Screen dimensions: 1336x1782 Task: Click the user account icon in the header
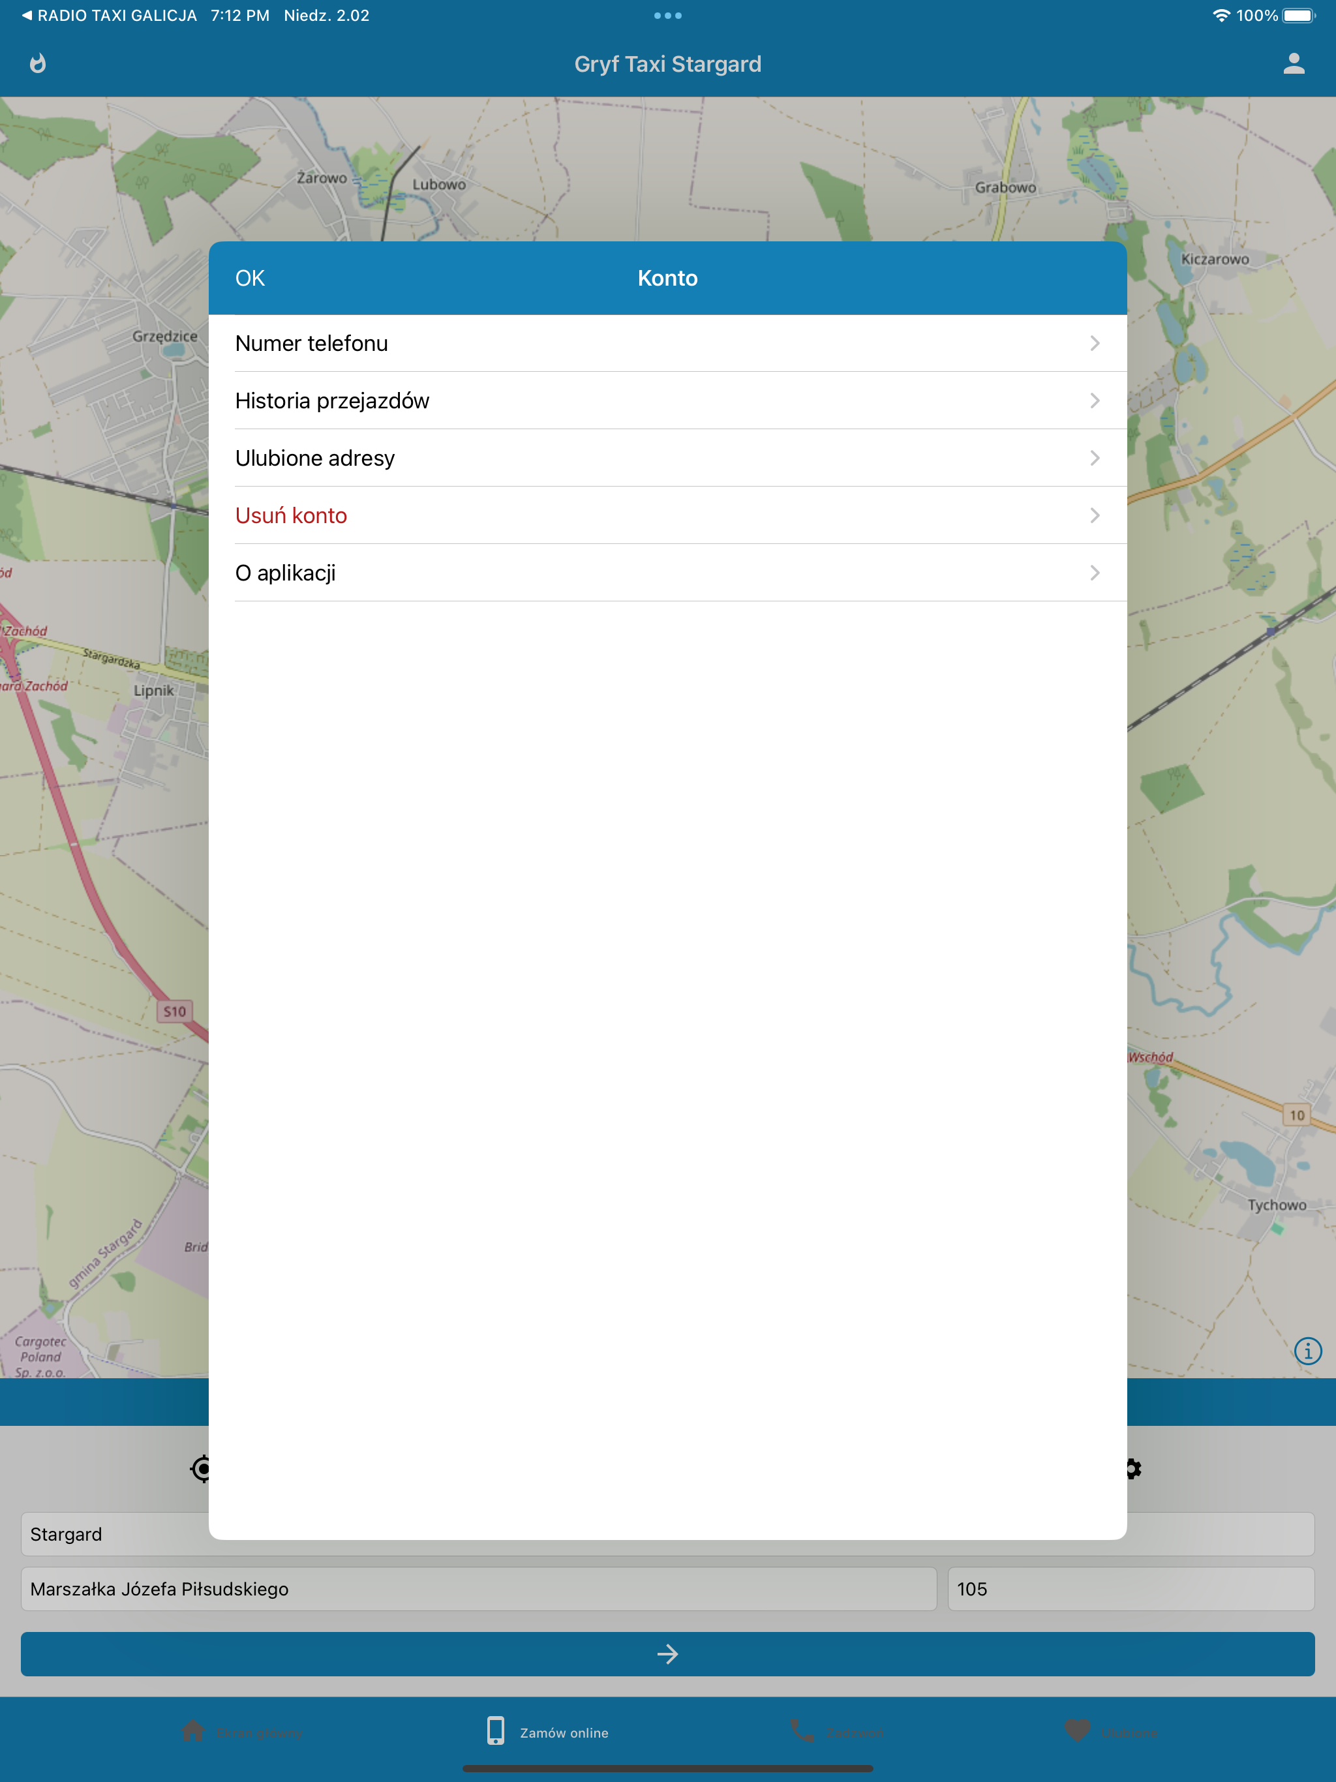[x=1294, y=64]
